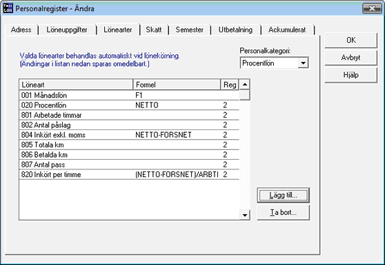
Task: Click the Reg column header
Action: point(230,85)
